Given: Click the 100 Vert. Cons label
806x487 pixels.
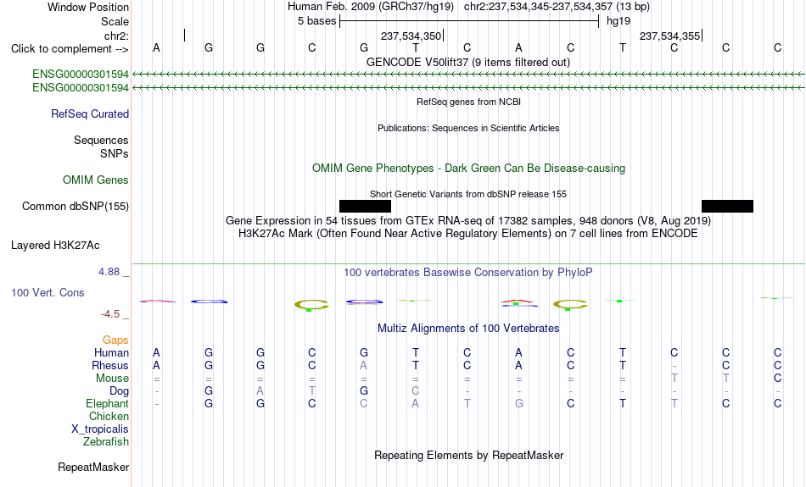Looking at the screenshot, I should tap(48, 292).
